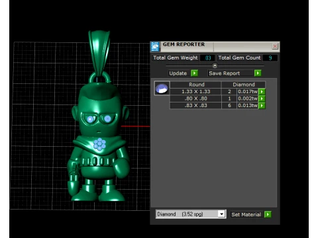The width and height of the screenshot is (318, 238).
Task: Click the Total Gem Weight value field
Action: click(x=208, y=58)
